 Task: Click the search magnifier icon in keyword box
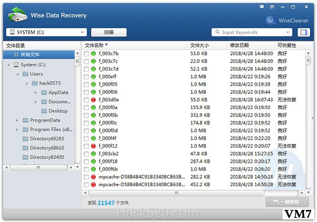coord(218,32)
